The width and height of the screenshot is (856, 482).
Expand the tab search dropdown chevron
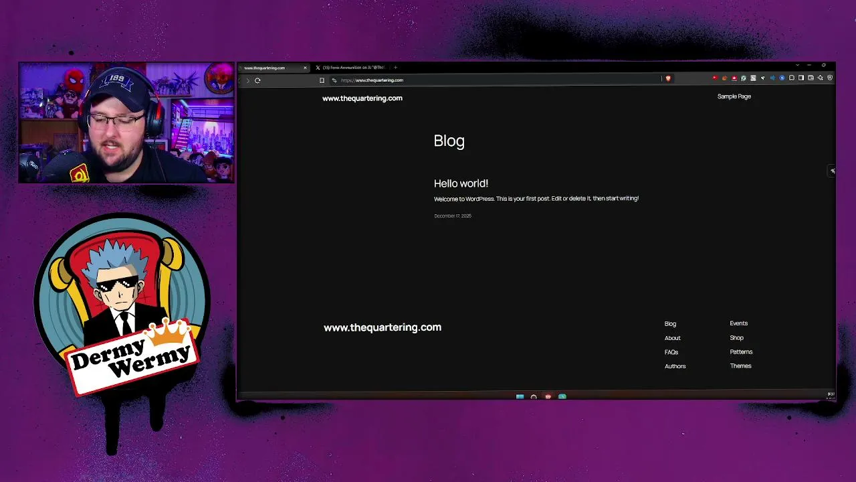[798, 66]
